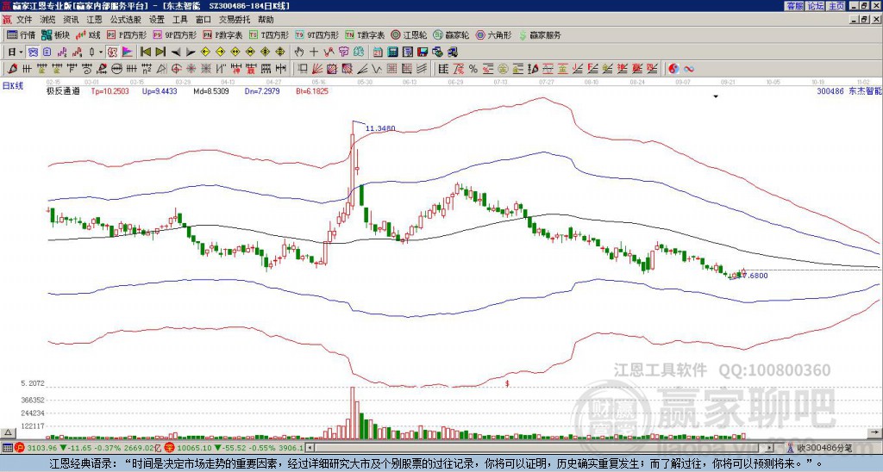This screenshot has height=472, width=883.
Task: Open the 浏览 menu
Action: tap(48, 20)
